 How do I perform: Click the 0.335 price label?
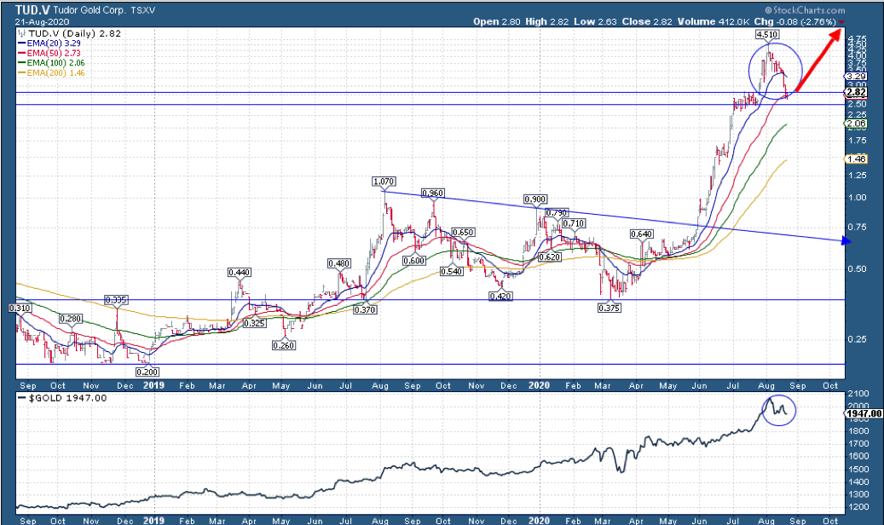[116, 300]
